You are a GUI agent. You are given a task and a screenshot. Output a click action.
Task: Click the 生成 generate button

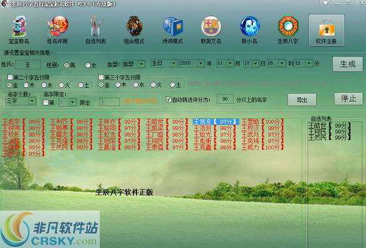click(348, 64)
